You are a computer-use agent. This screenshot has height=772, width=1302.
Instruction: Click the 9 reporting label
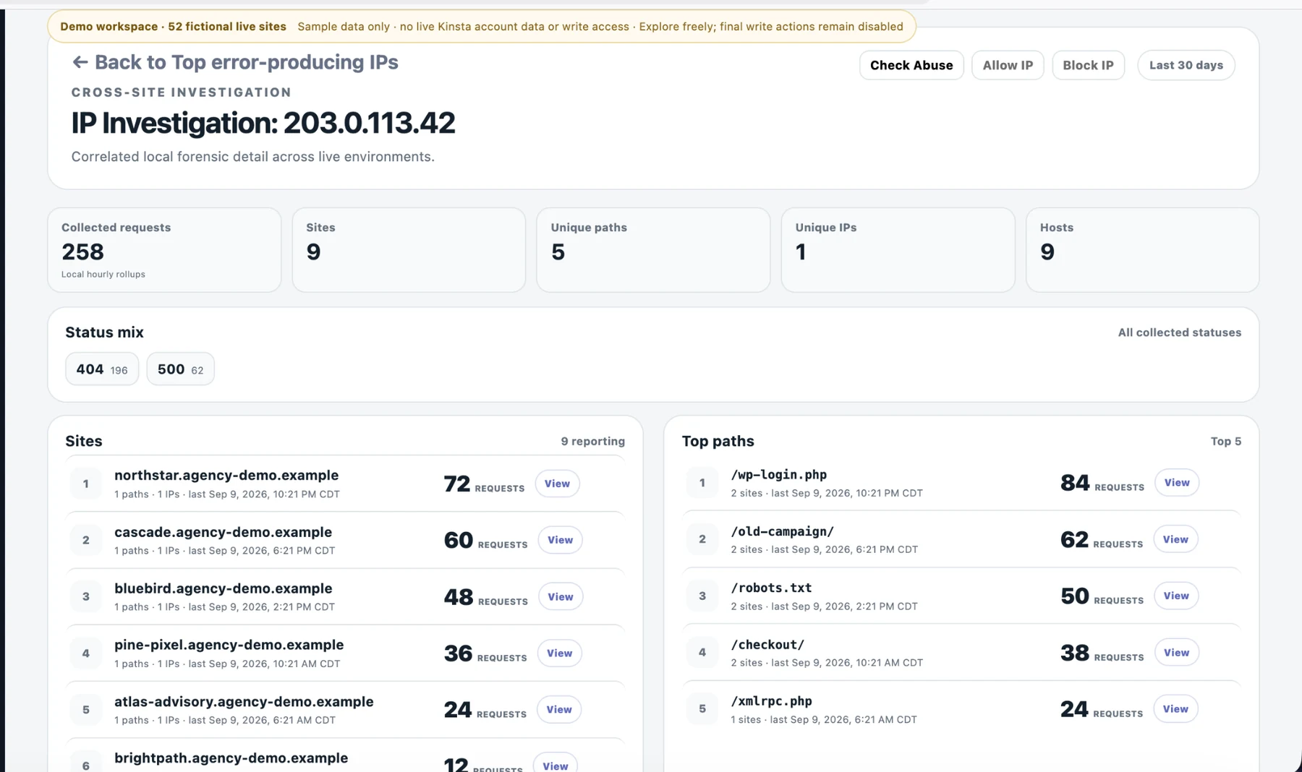coord(592,441)
